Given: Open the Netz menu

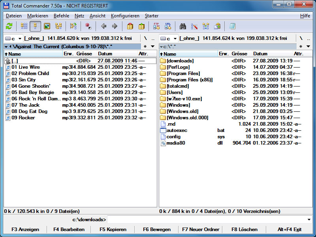Looking at the screenshot, I should coord(79,16).
